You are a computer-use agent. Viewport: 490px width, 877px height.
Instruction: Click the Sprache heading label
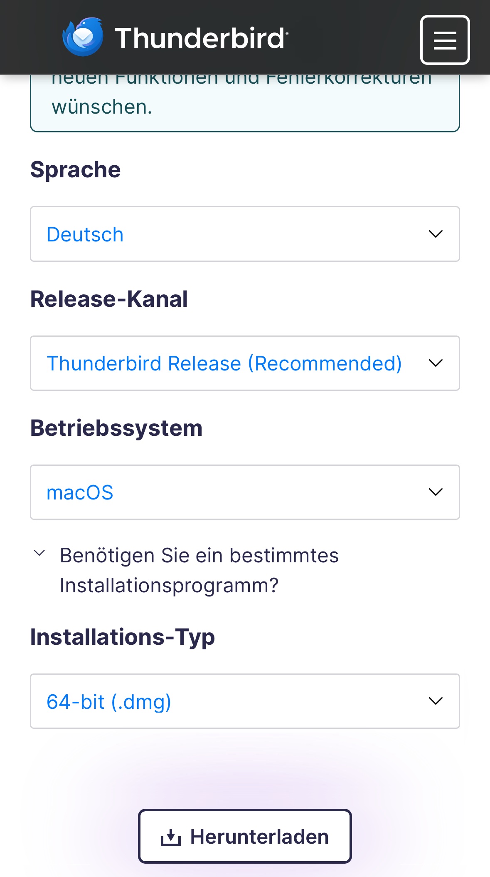pyautogui.click(x=75, y=170)
